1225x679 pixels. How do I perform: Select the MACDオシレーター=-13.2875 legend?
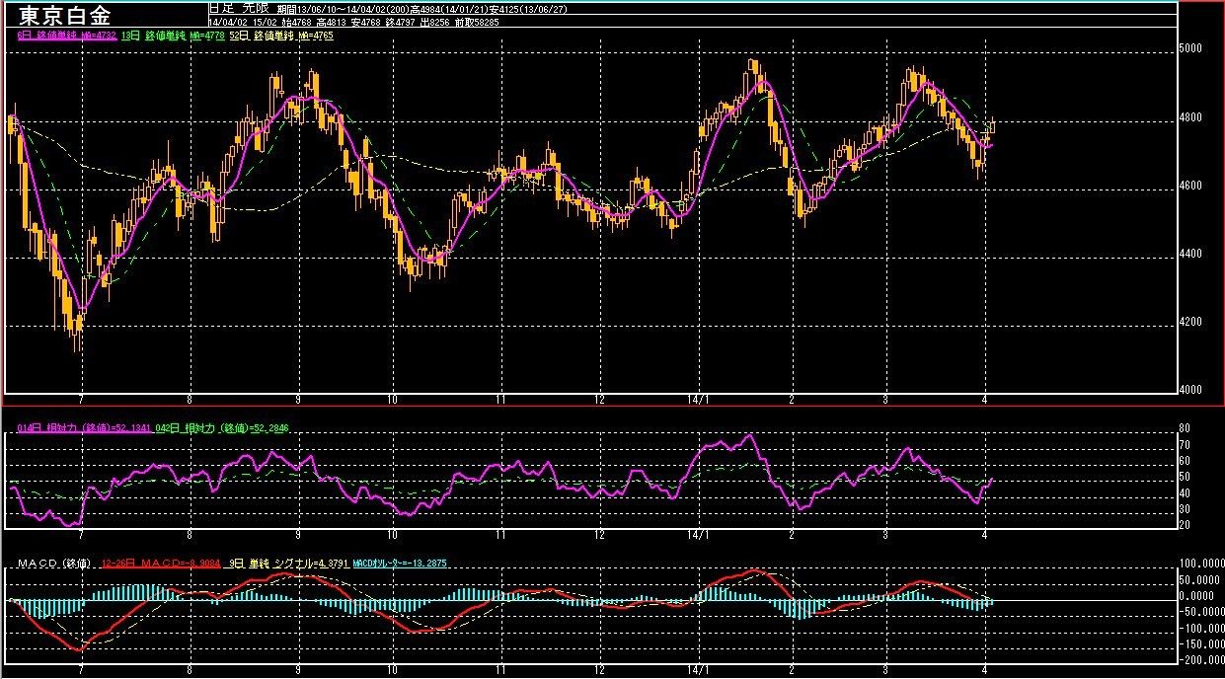[399, 563]
